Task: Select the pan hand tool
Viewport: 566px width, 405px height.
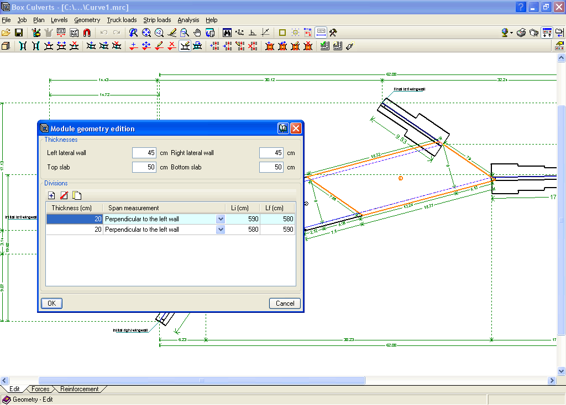Action: [197, 33]
